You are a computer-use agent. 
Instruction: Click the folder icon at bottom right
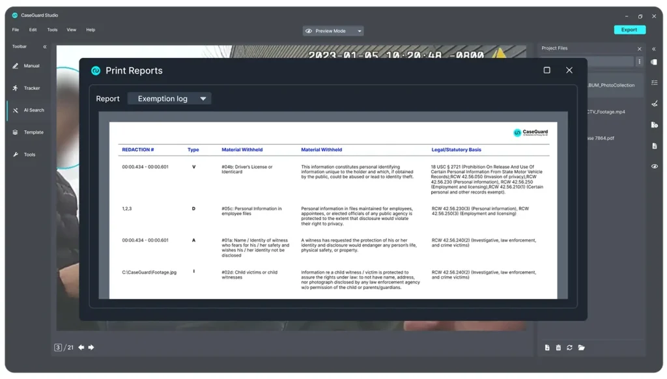tap(582, 347)
